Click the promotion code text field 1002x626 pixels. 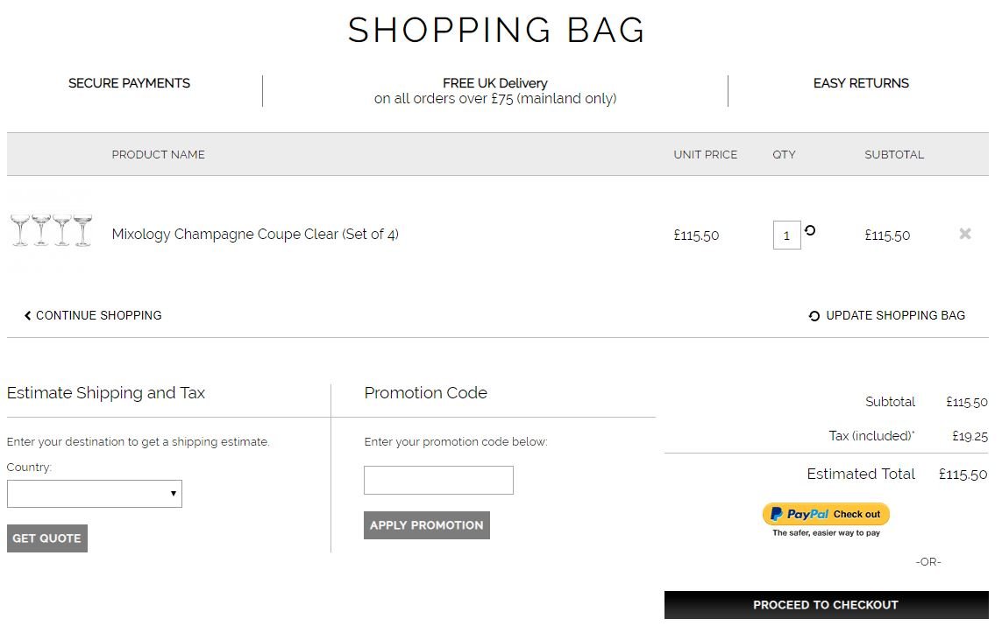(438, 480)
